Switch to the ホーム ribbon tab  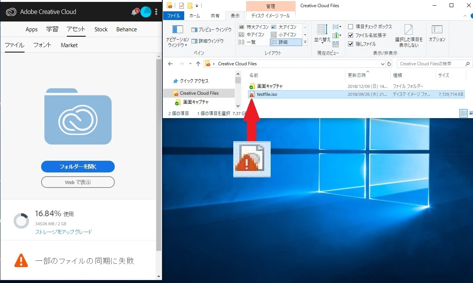194,16
